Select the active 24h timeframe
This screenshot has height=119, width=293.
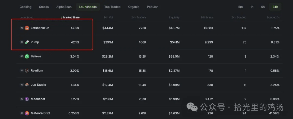(275, 7)
